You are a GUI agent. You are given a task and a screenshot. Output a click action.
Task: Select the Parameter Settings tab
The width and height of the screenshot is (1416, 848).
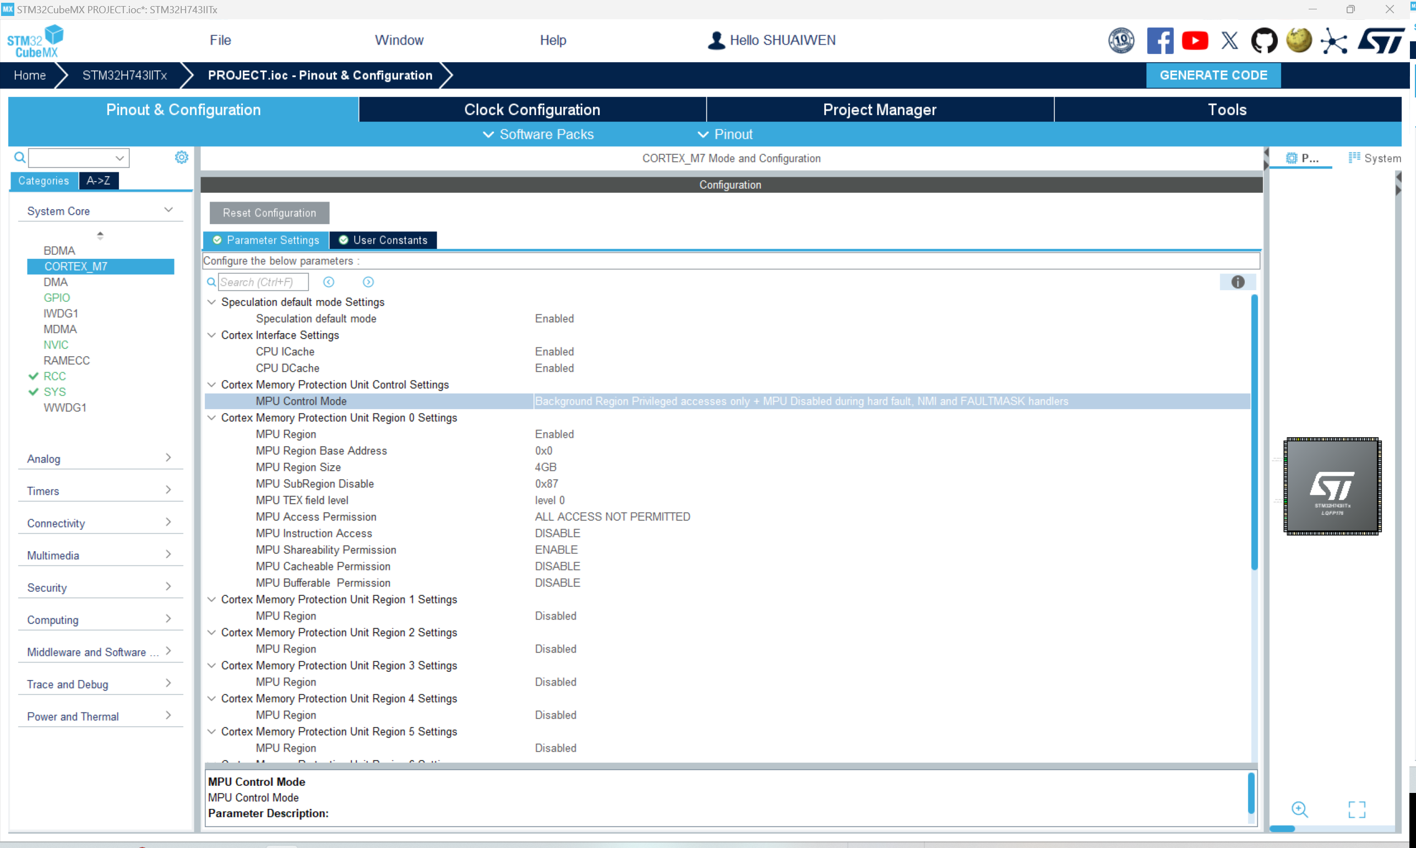[x=266, y=239]
